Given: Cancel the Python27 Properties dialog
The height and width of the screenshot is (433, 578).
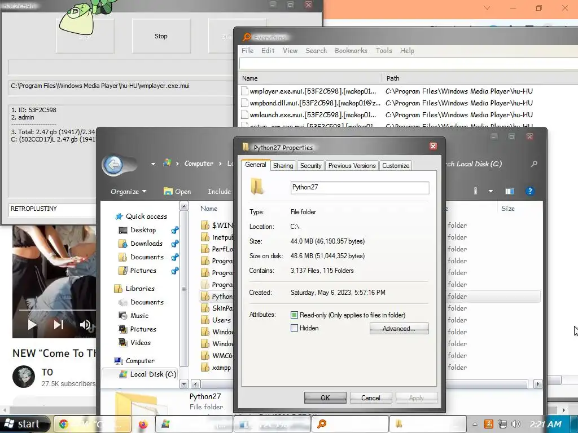Looking at the screenshot, I should pos(370,397).
